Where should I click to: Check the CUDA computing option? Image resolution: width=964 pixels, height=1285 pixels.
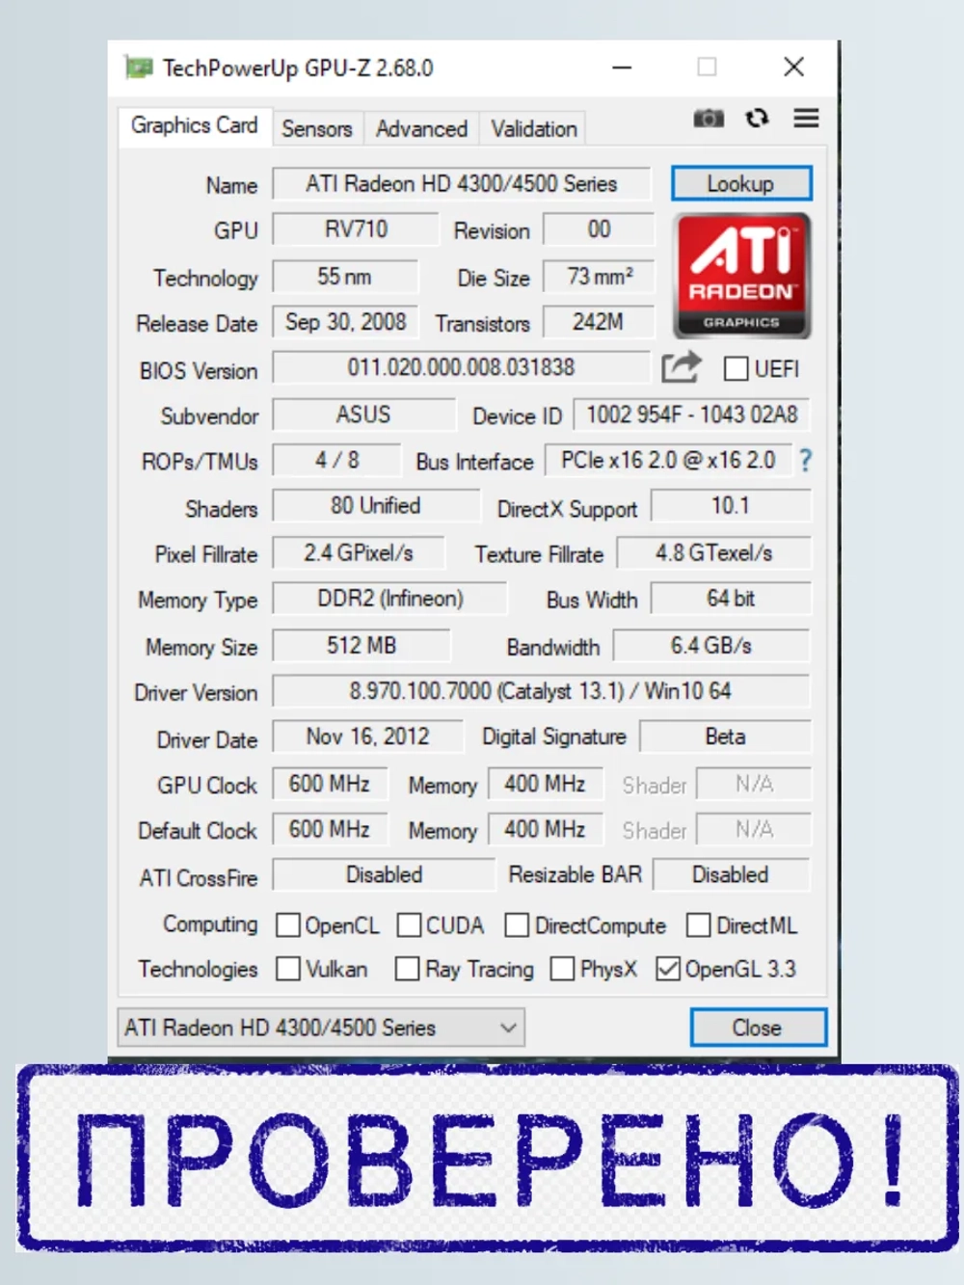pyautogui.click(x=409, y=924)
